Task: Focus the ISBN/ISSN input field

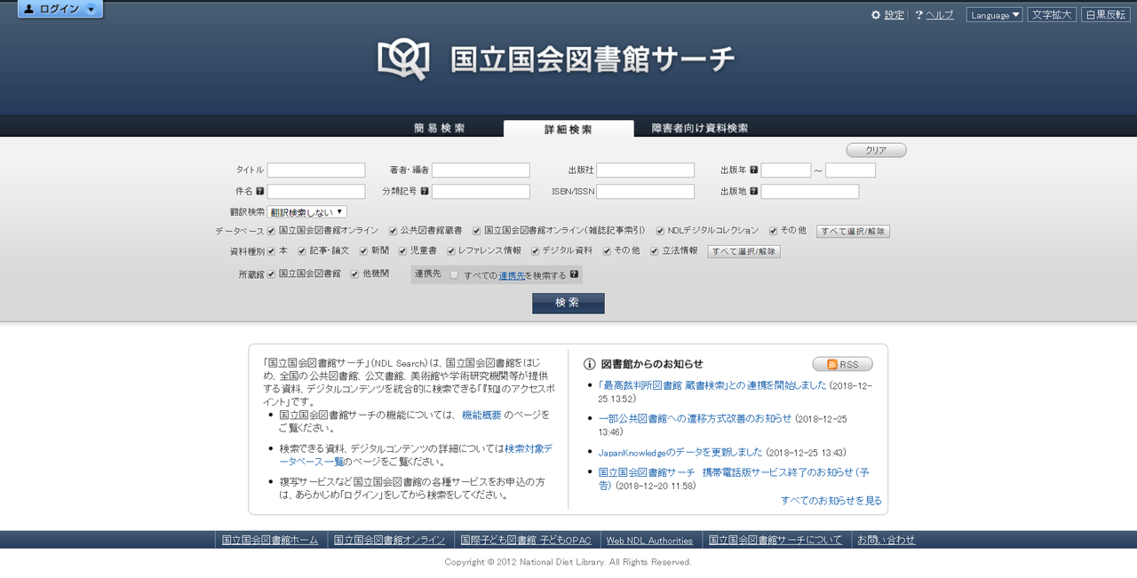Action: [x=645, y=191]
